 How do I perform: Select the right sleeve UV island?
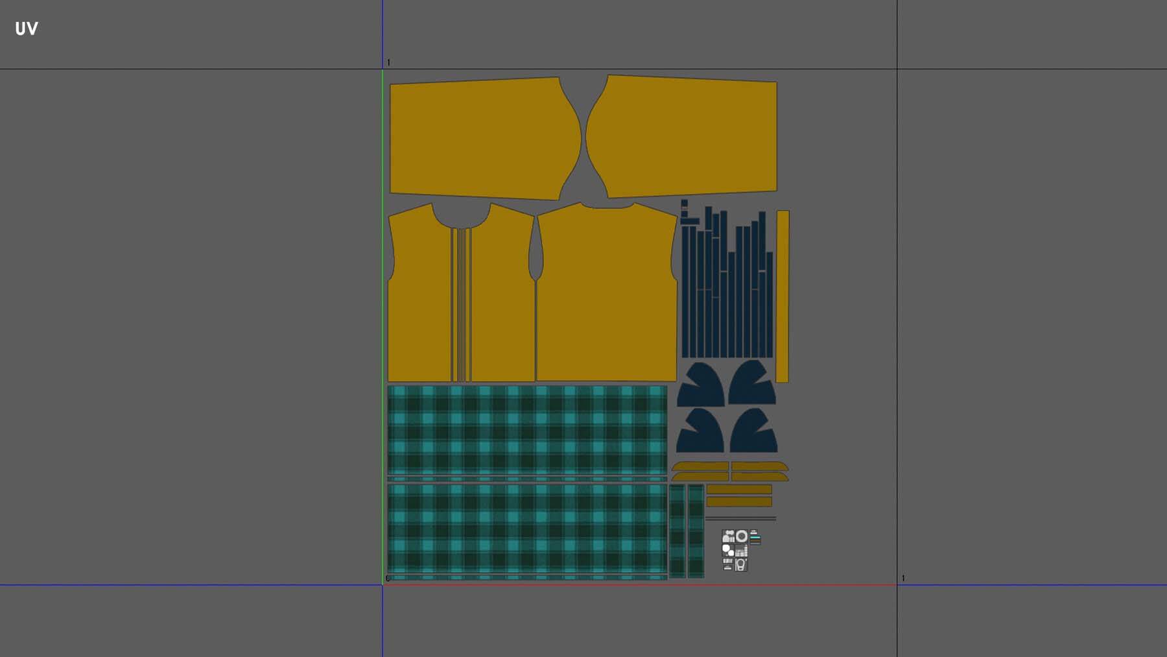click(x=682, y=136)
